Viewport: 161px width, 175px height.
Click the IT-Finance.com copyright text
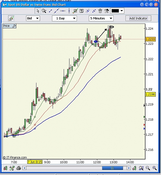click(15, 157)
